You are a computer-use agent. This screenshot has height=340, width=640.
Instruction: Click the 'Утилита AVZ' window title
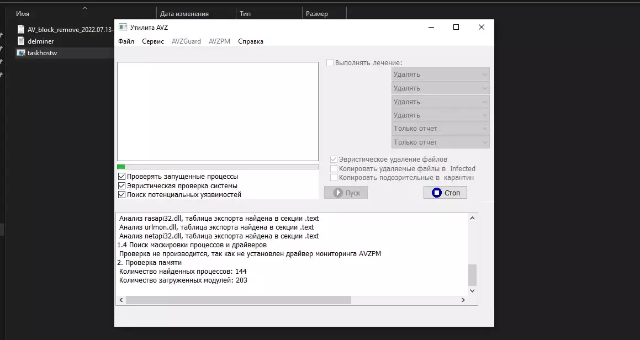149,28
